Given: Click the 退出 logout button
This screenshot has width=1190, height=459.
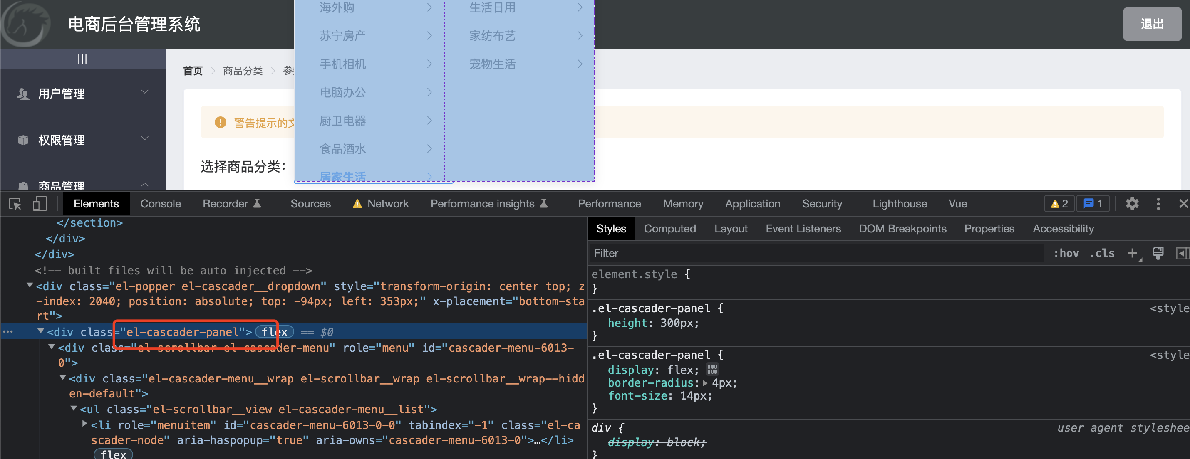Looking at the screenshot, I should point(1152,24).
